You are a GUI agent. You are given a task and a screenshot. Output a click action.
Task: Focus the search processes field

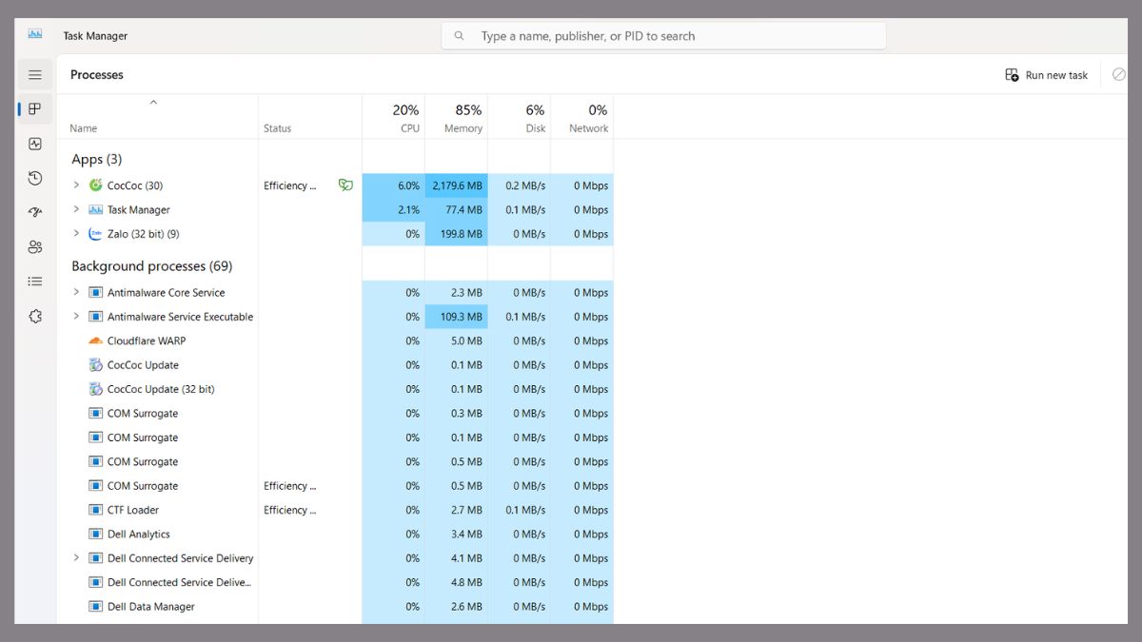pos(664,36)
